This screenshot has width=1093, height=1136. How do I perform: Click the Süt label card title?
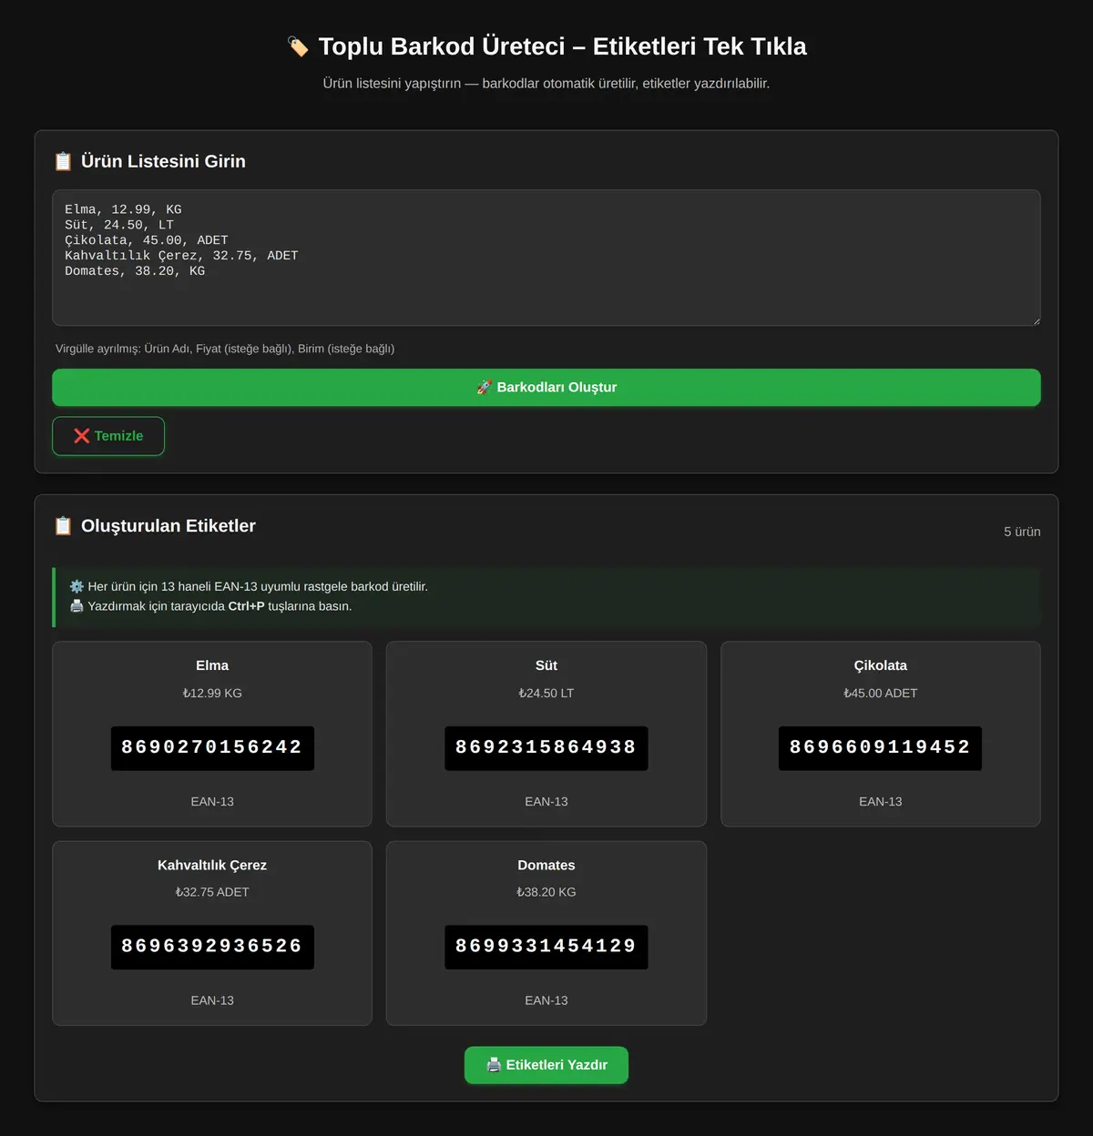[546, 665]
